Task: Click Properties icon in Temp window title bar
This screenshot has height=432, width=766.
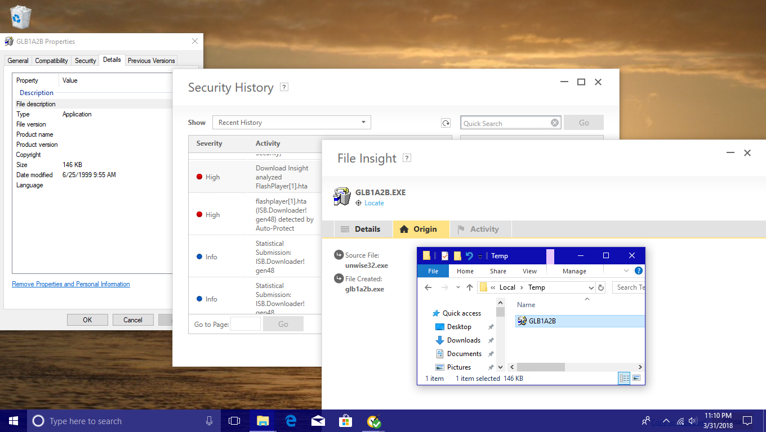Action: click(x=445, y=256)
